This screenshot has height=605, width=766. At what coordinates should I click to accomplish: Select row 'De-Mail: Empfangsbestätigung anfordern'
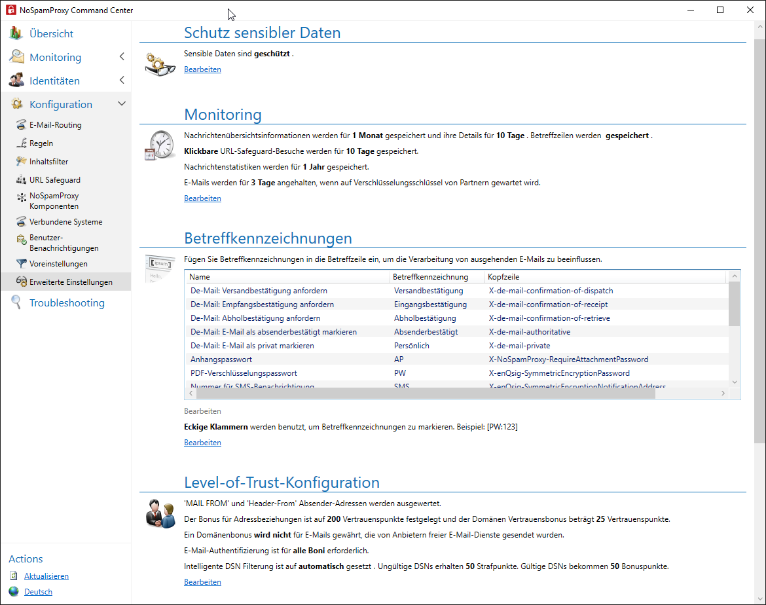click(457, 304)
